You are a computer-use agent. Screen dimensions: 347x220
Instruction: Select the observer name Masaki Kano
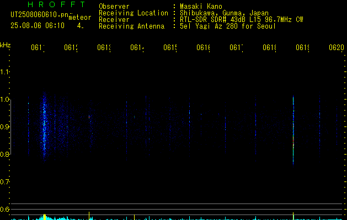point(201,7)
